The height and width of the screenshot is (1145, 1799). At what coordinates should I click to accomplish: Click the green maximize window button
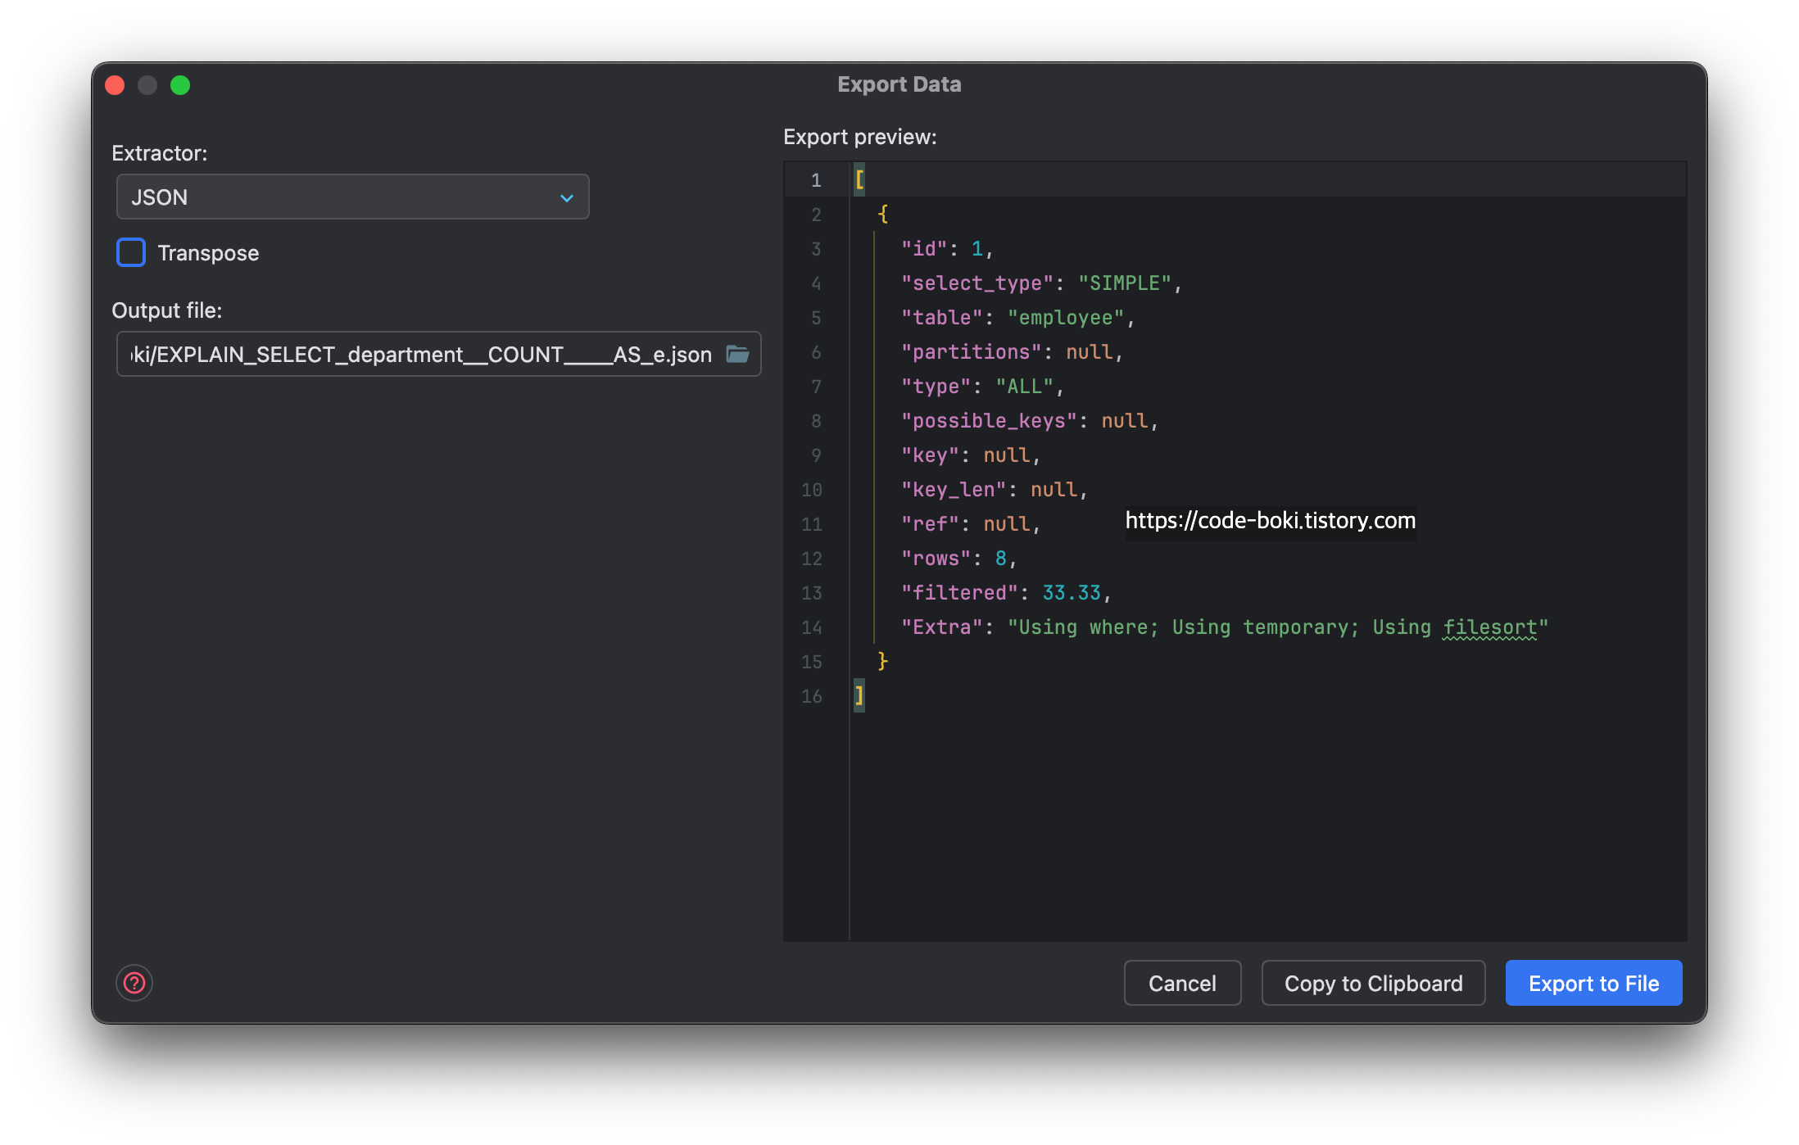click(180, 85)
